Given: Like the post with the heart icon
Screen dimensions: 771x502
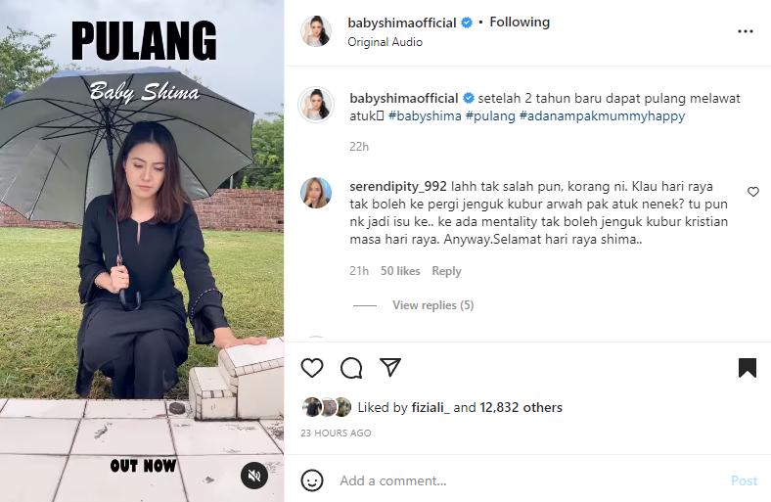Looking at the screenshot, I should 312,368.
